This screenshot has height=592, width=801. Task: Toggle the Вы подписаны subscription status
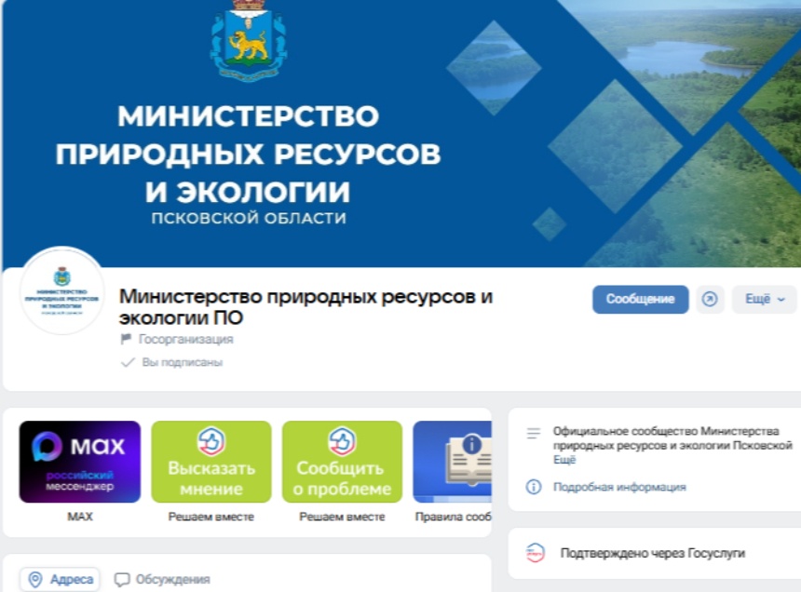(172, 362)
